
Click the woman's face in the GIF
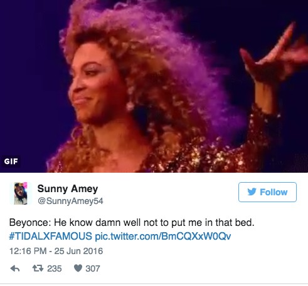click(x=94, y=83)
